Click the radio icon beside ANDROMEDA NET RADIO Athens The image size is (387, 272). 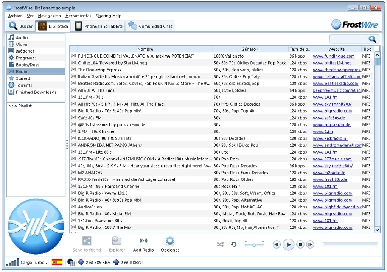point(73,145)
